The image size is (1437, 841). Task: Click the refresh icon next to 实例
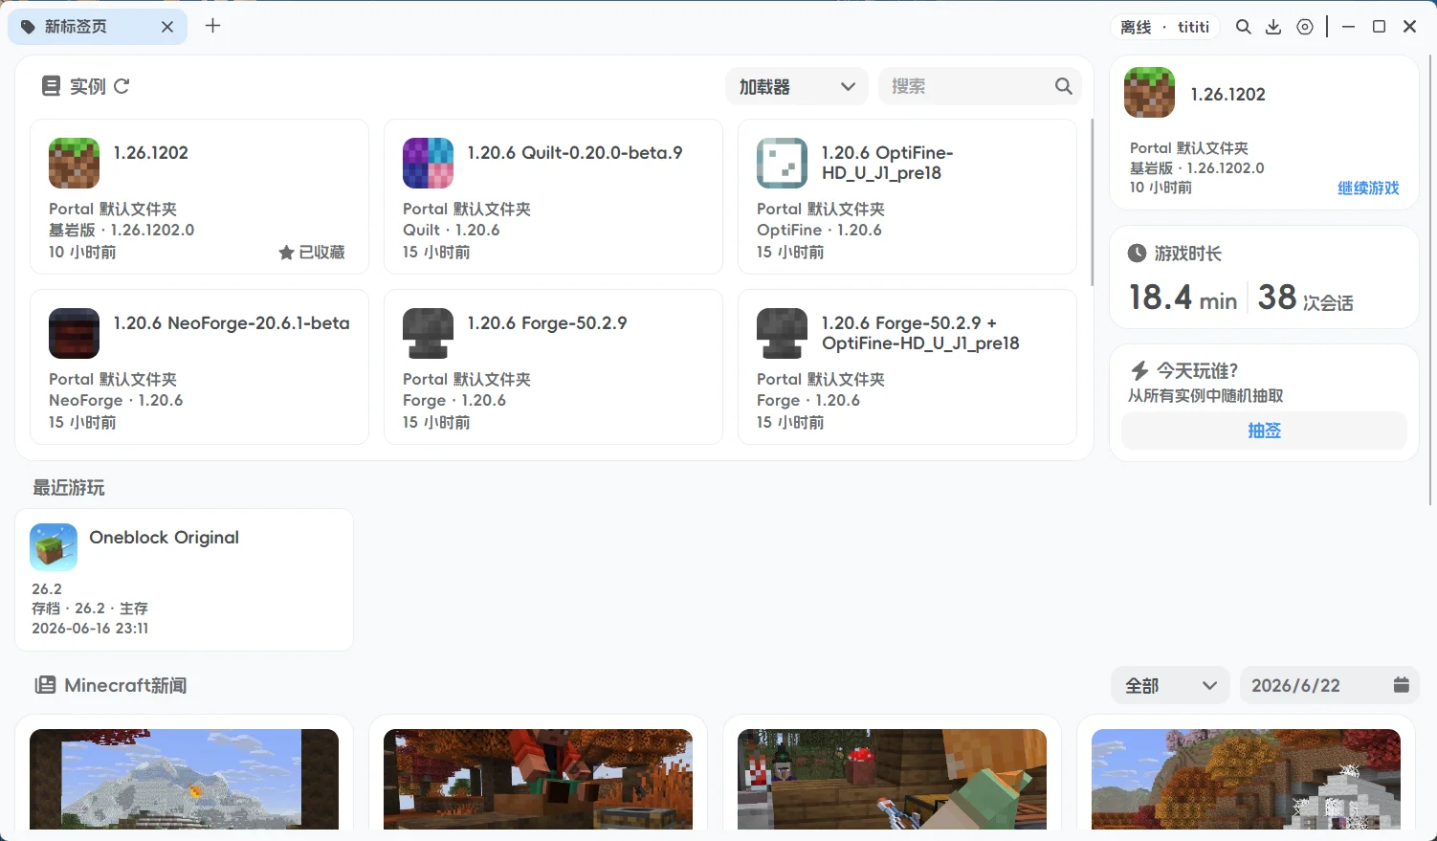122,86
